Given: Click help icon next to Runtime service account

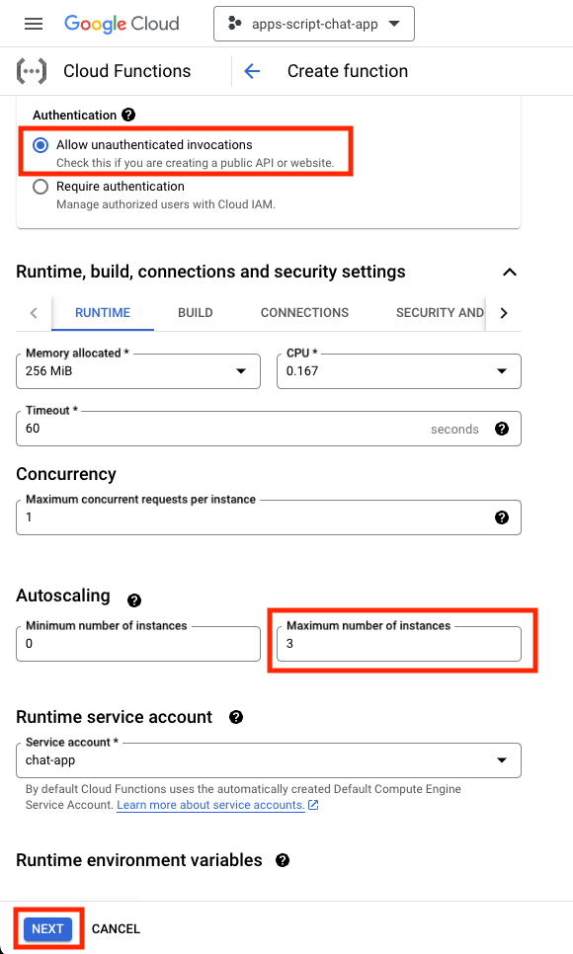Looking at the screenshot, I should pyautogui.click(x=236, y=717).
